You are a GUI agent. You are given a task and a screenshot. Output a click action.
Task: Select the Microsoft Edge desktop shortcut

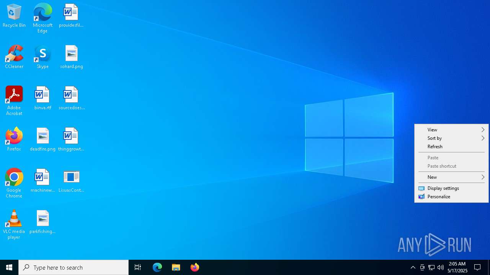42,18
